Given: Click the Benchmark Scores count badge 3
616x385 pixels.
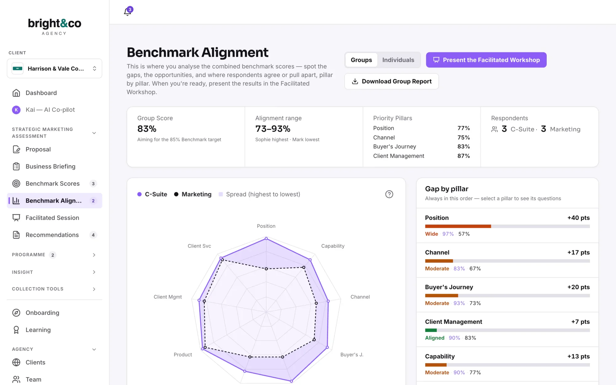Looking at the screenshot, I should [x=93, y=184].
